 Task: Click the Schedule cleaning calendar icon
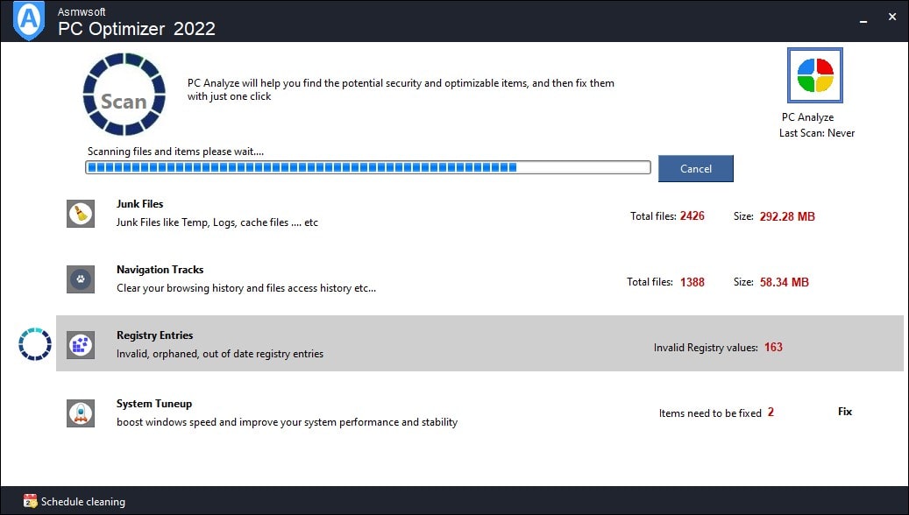30,501
